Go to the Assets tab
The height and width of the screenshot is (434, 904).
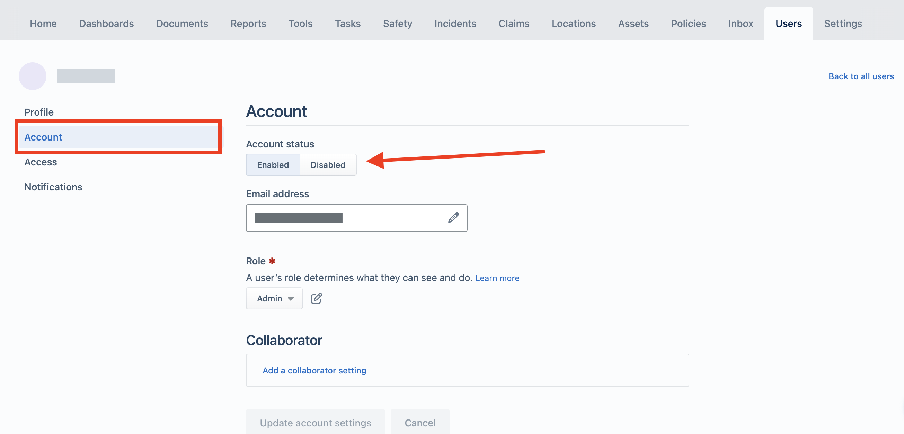[633, 24]
